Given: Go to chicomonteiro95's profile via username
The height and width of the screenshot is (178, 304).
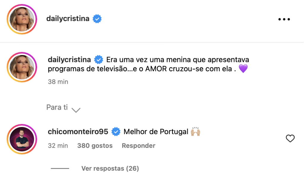Looking at the screenshot, I should coord(78,132).
